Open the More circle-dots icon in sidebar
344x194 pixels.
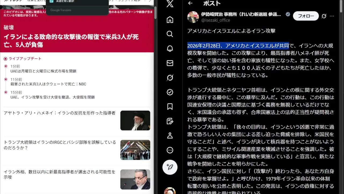[170, 150]
